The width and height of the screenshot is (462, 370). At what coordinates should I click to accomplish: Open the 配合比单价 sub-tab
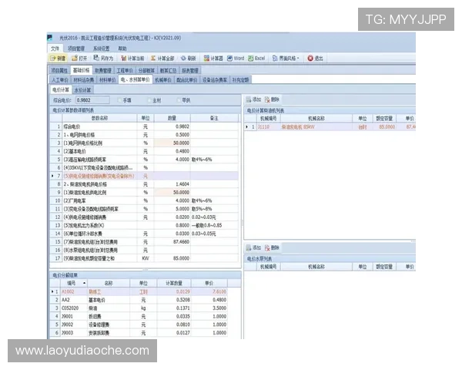[186, 80]
